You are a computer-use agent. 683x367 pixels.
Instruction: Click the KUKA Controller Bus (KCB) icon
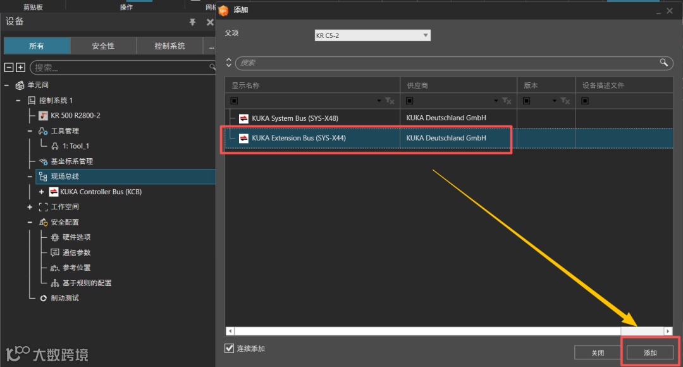point(54,192)
